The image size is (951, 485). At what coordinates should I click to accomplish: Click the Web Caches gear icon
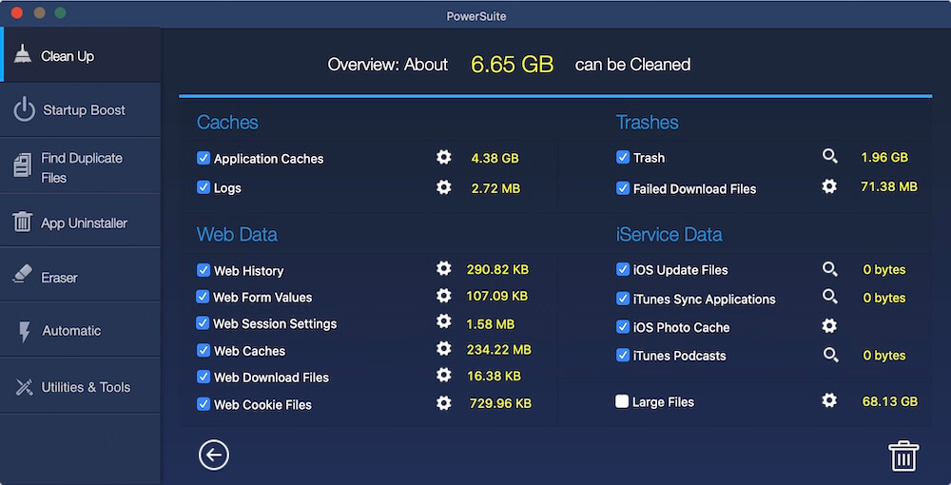(x=444, y=349)
